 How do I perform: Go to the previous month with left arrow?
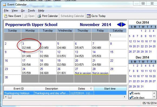[119, 25]
